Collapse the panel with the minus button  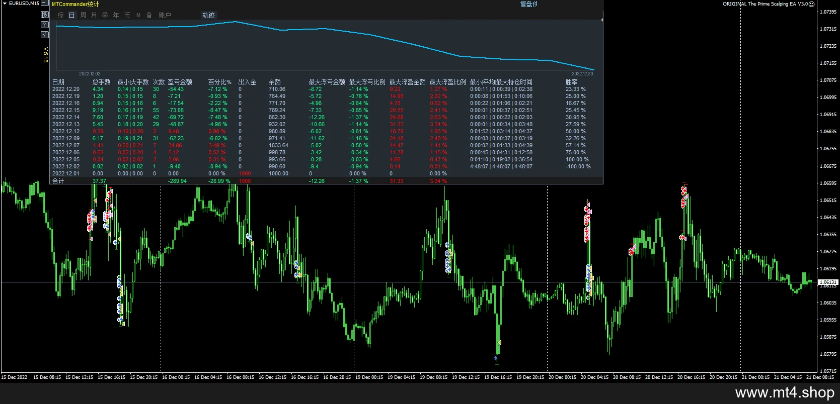[x=45, y=3]
